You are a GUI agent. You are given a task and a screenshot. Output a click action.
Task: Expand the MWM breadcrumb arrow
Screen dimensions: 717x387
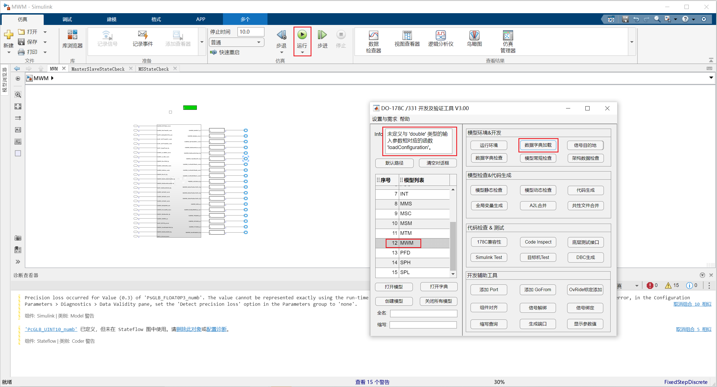coord(52,78)
